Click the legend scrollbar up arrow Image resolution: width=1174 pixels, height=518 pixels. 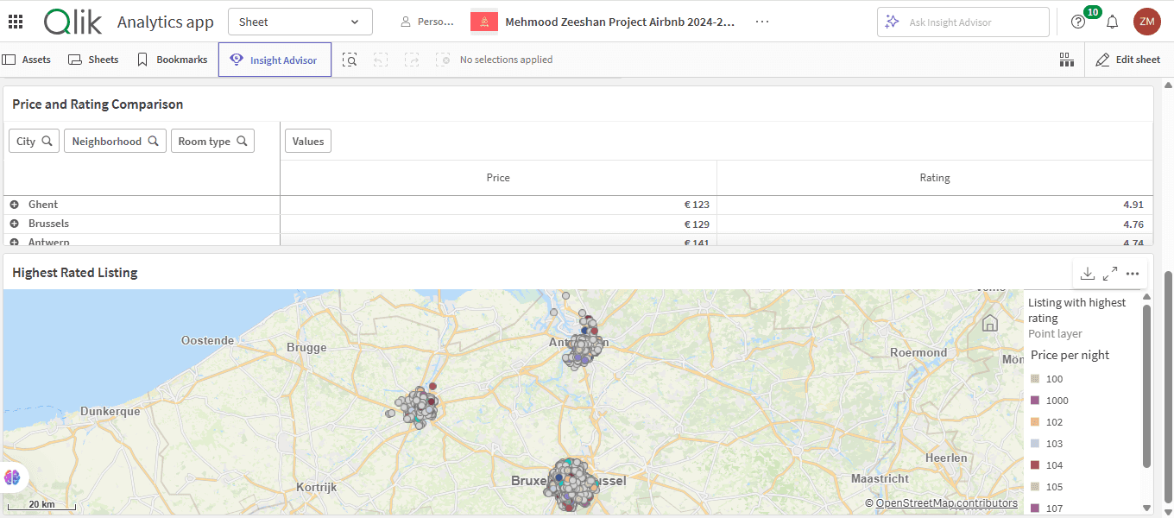coord(1147,297)
